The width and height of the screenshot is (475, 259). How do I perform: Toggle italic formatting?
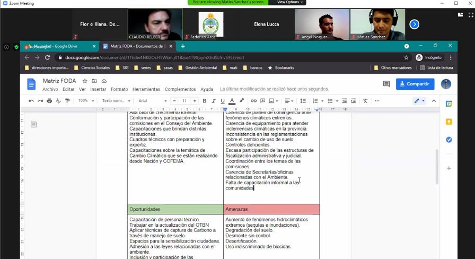coord(213,101)
